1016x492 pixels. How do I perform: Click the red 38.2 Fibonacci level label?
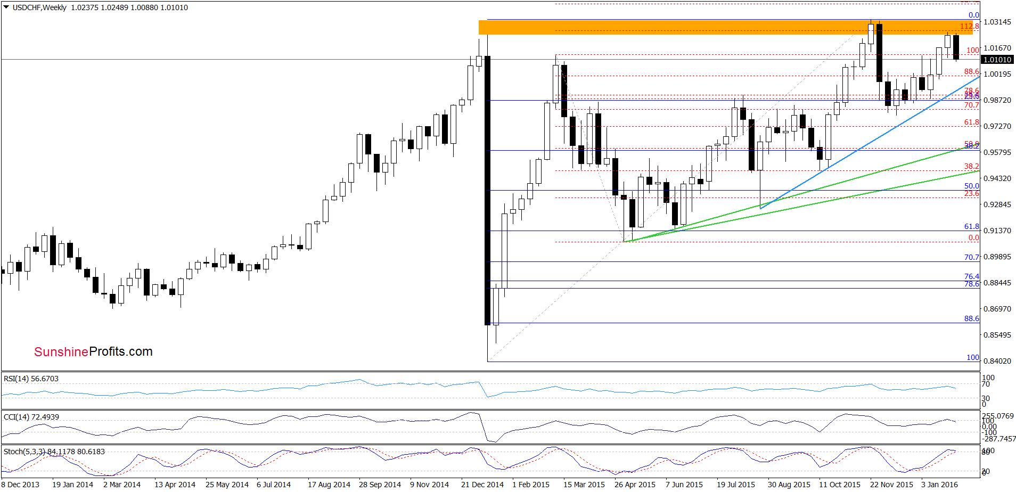pyautogui.click(x=972, y=166)
